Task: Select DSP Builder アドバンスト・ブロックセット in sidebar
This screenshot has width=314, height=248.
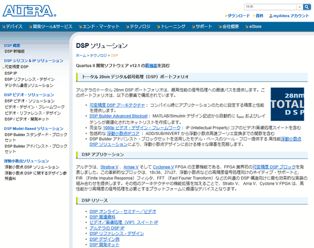Action: click(36, 149)
